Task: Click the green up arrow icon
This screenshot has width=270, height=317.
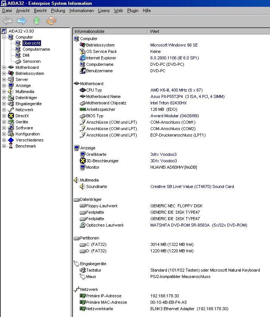Action: pyautogui.click(x=37, y=21)
